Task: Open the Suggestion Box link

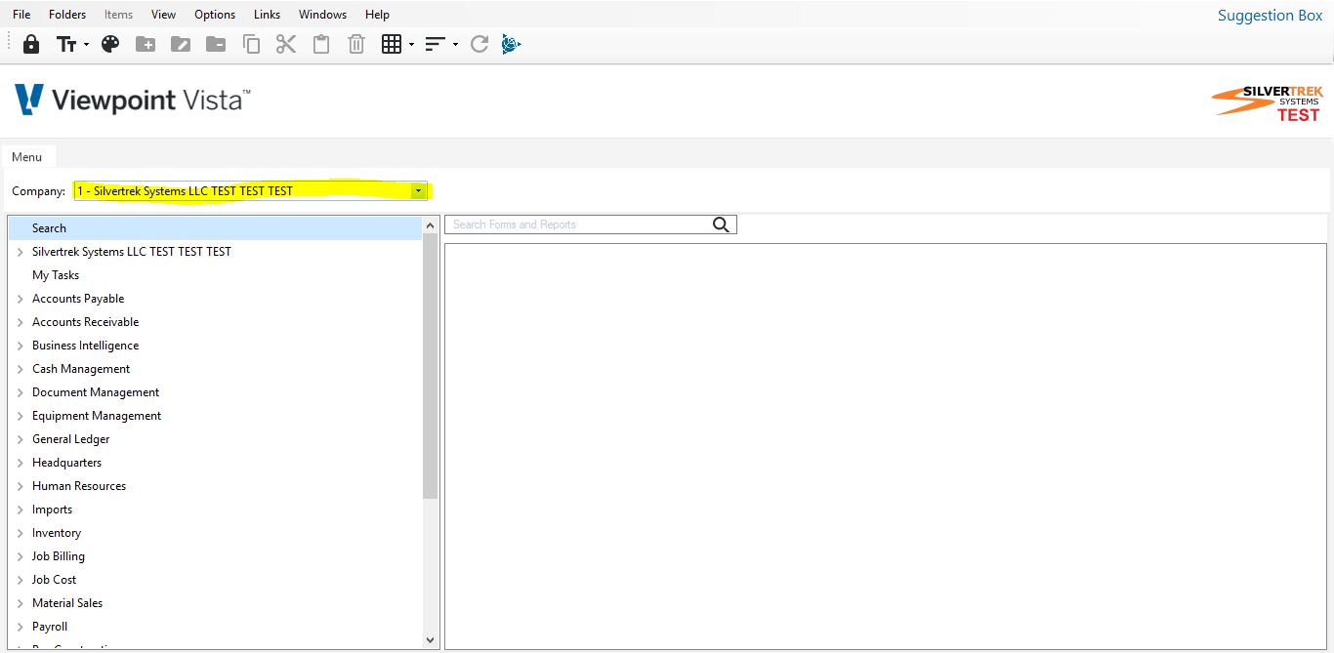Action: pyautogui.click(x=1270, y=16)
